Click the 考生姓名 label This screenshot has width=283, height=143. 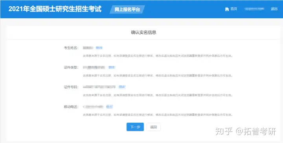click(x=71, y=48)
